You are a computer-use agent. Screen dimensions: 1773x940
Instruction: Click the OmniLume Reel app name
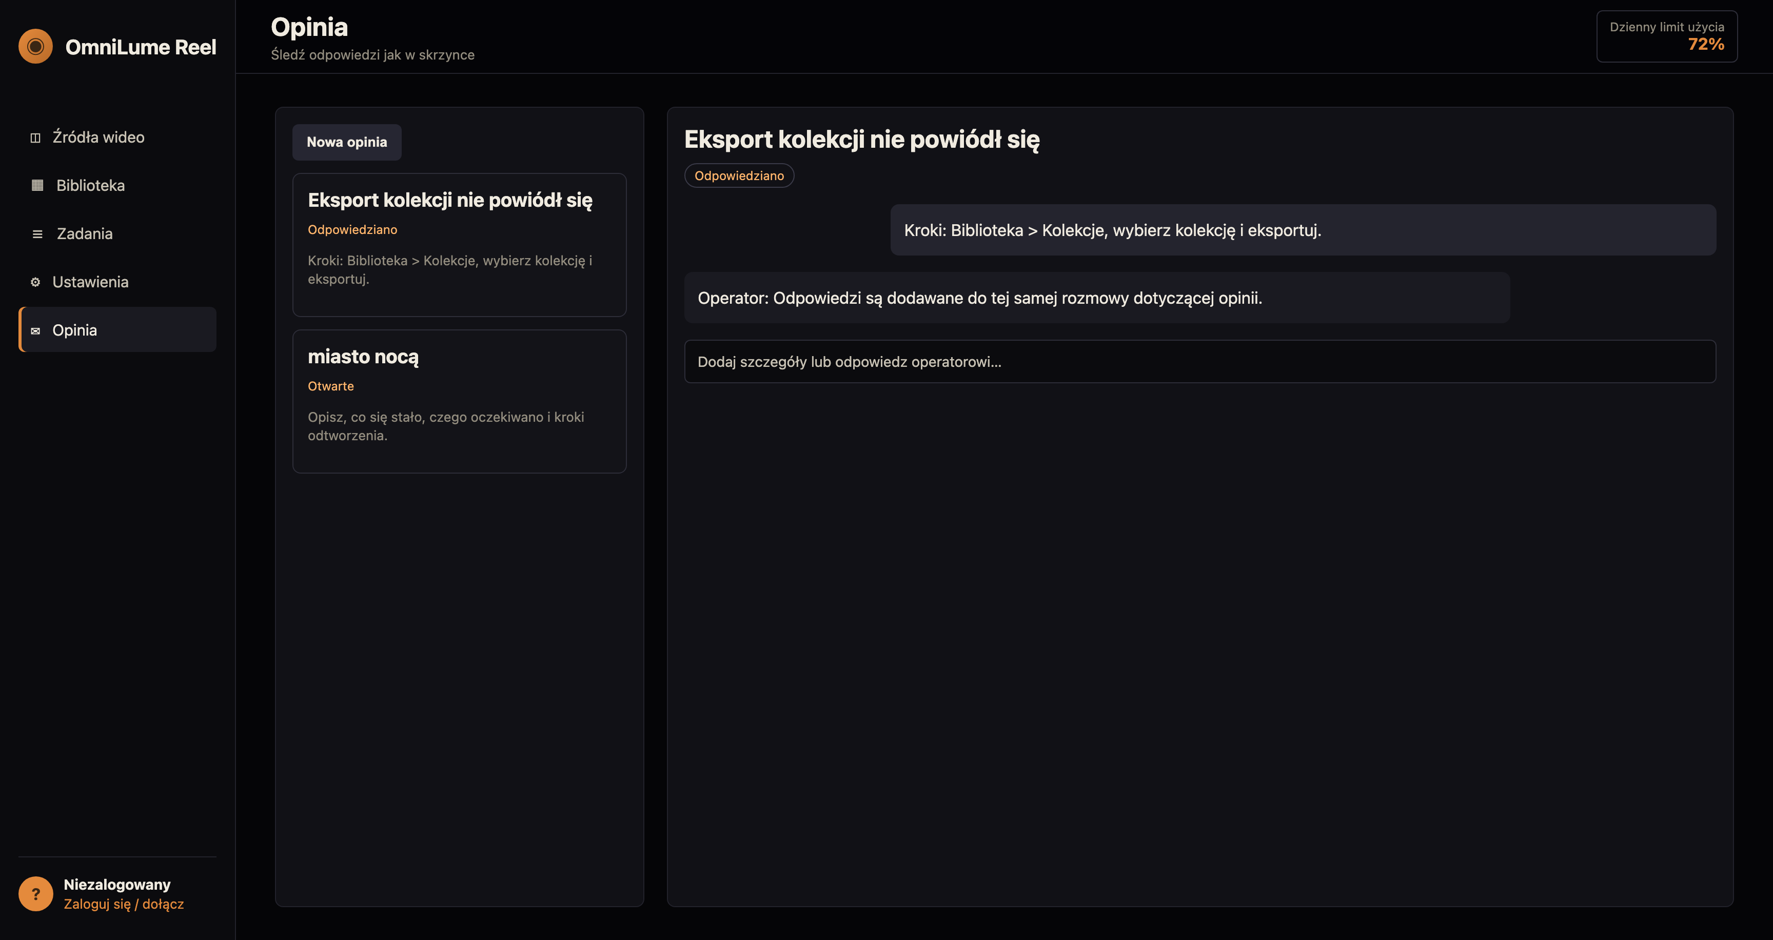[x=141, y=47]
